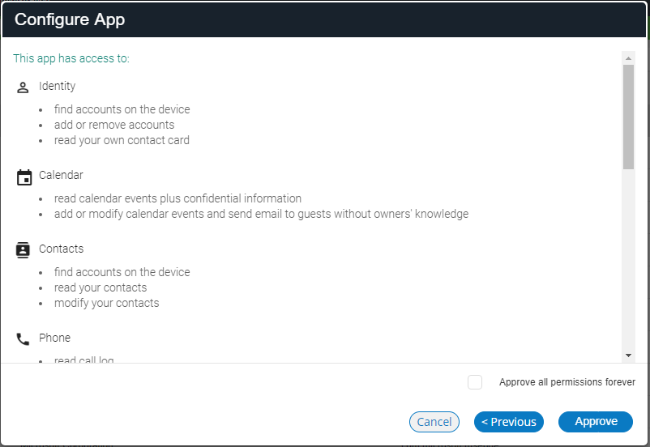
Task: Select the Phone section heading
Action: pos(55,338)
